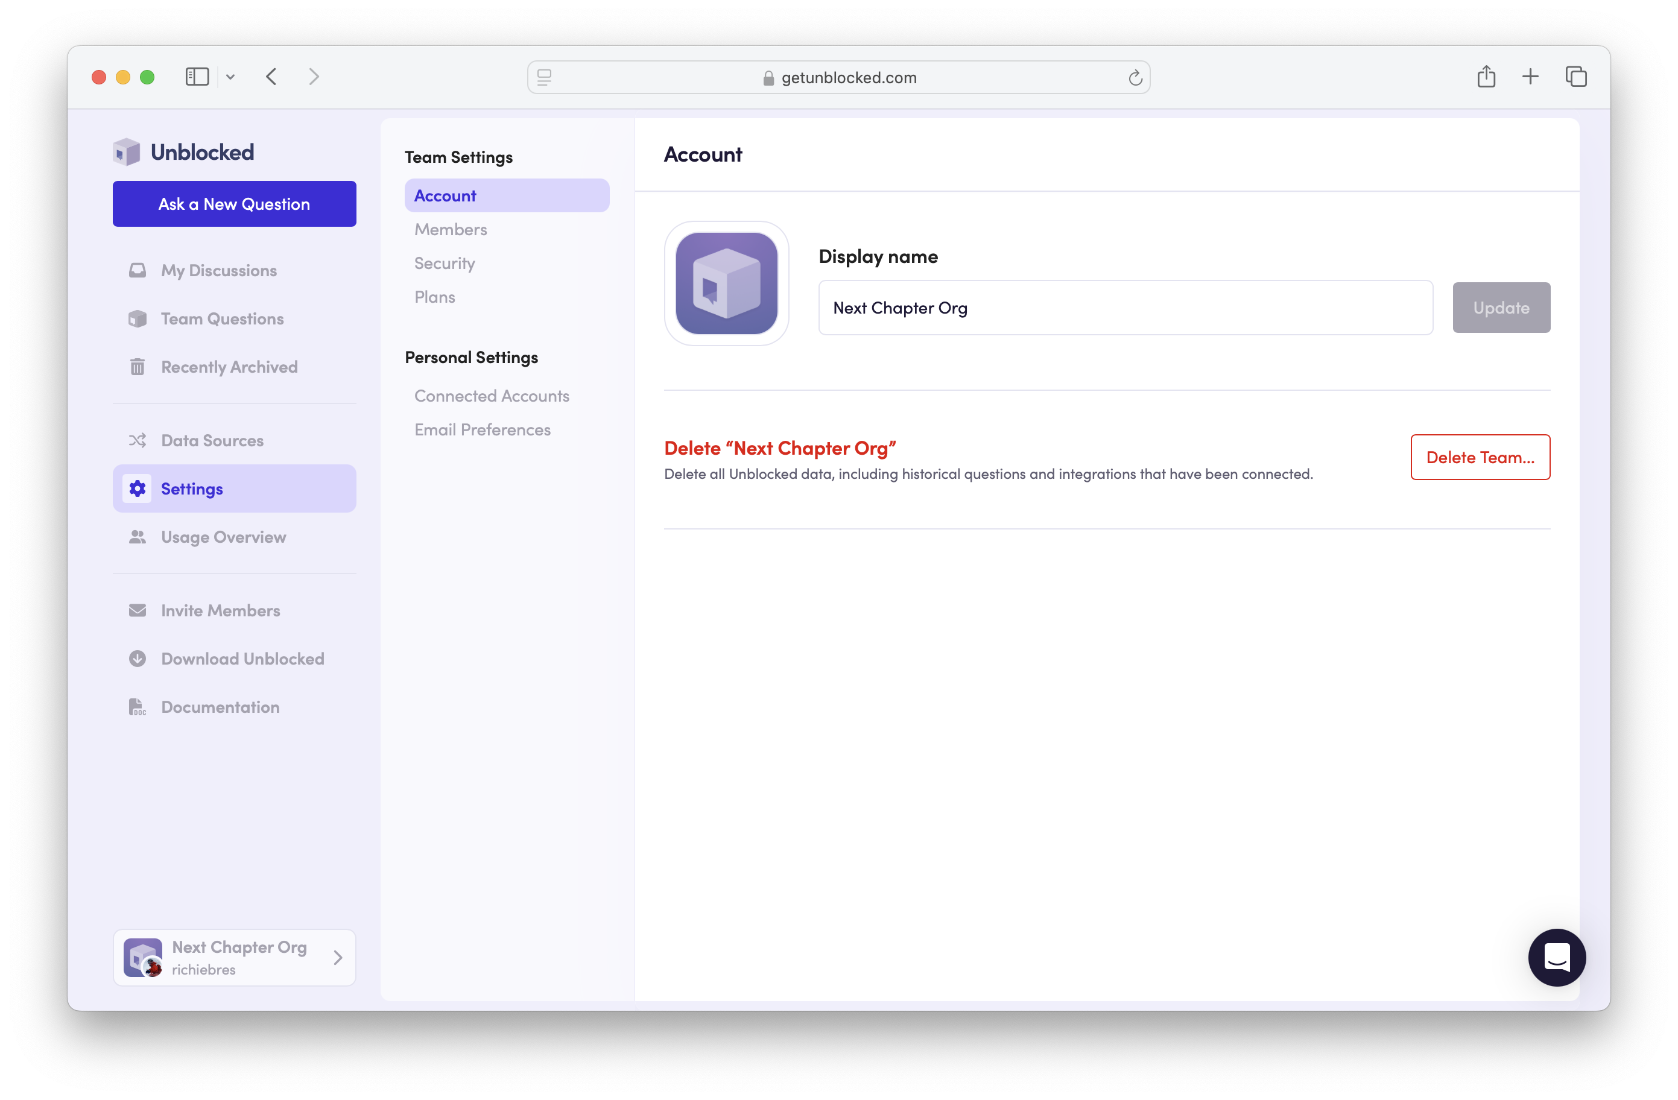
Task: Click the Unblocked brand name text
Action: (x=202, y=153)
